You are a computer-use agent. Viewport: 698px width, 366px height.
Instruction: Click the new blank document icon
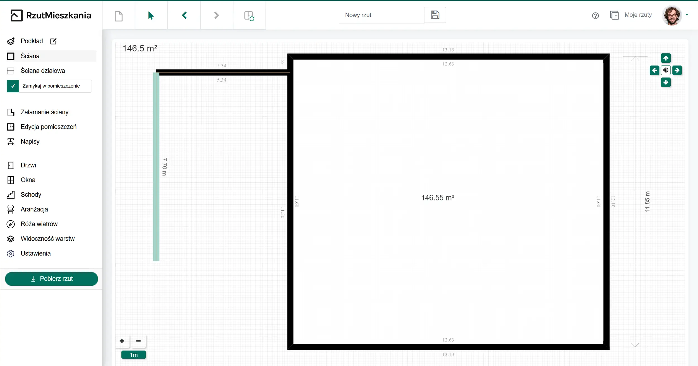click(119, 16)
